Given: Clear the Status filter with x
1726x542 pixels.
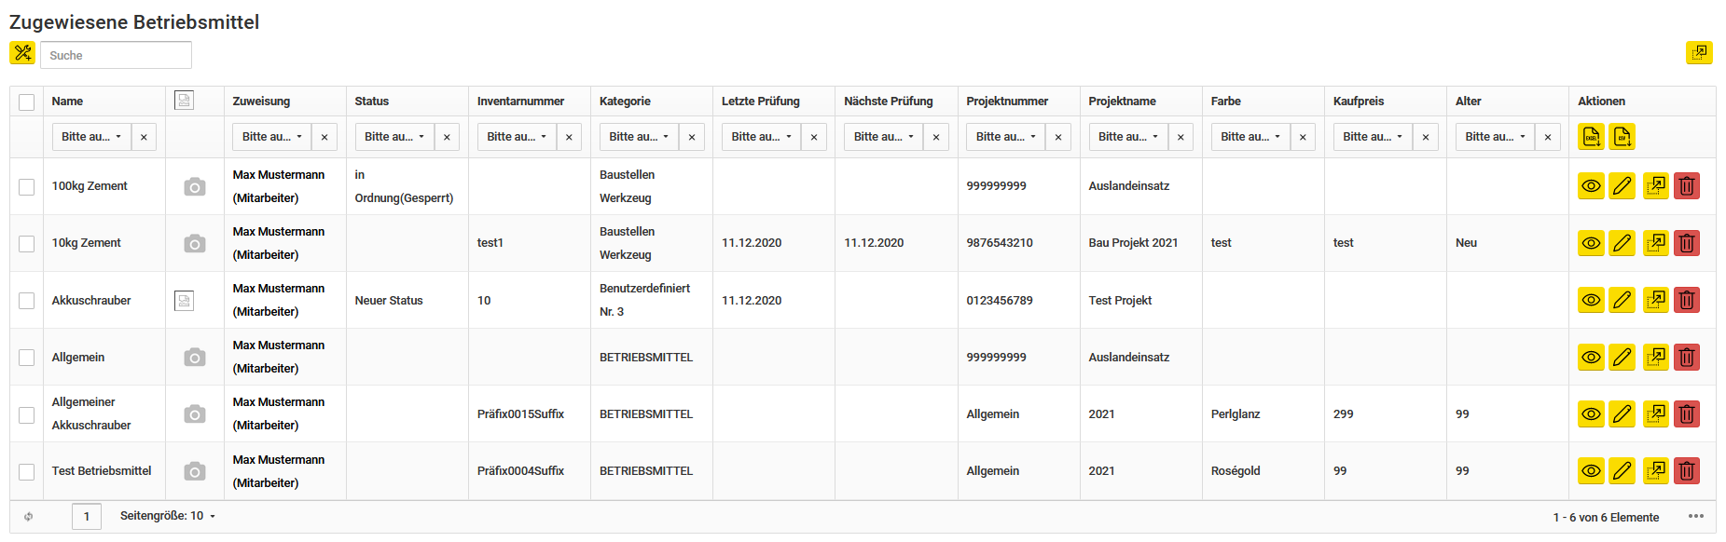Looking at the screenshot, I should pos(447,137).
